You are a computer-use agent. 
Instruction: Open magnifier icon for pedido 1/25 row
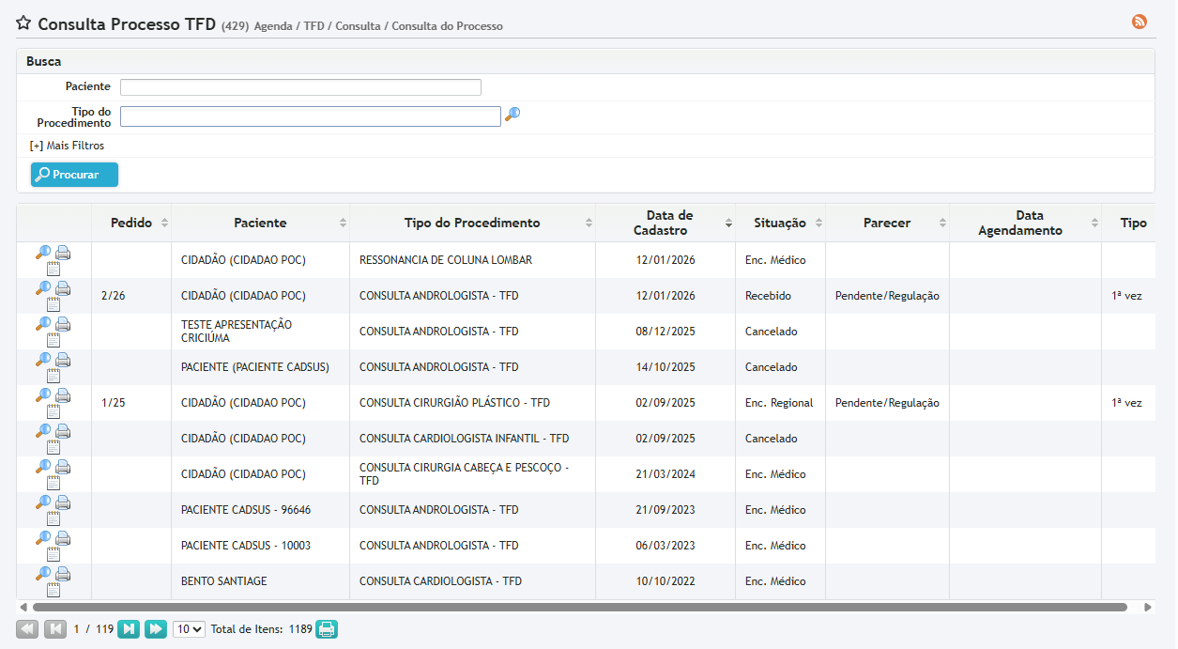(x=43, y=395)
